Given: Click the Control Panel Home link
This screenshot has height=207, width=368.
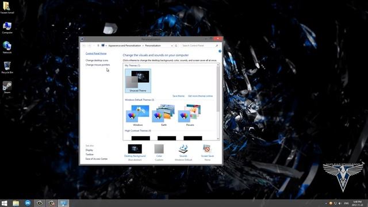Looking at the screenshot, I should pyautogui.click(x=96, y=53).
